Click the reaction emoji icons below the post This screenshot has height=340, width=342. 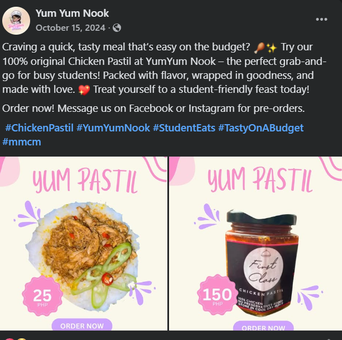(16, 339)
